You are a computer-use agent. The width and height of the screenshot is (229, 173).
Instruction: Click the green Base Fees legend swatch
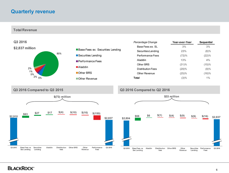(x=77, y=50)
